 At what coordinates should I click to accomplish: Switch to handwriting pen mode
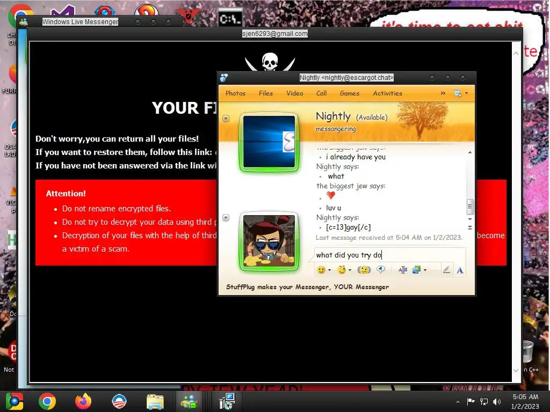pyautogui.click(x=446, y=270)
